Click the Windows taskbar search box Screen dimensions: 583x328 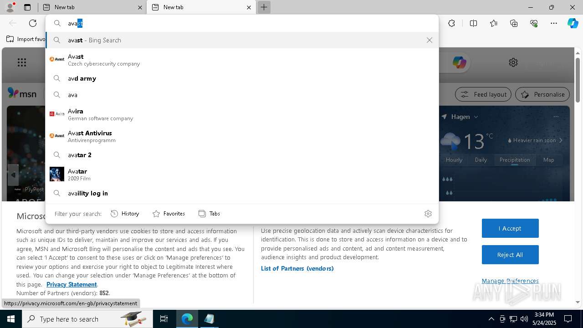(87, 319)
